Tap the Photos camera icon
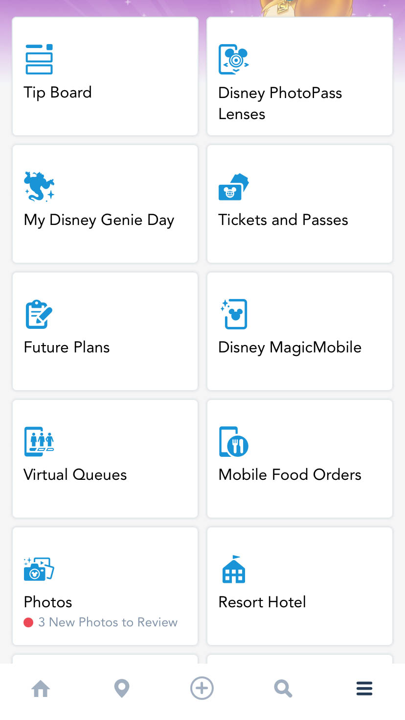This screenshot has height=720, width=405. (x=39, y=569)
